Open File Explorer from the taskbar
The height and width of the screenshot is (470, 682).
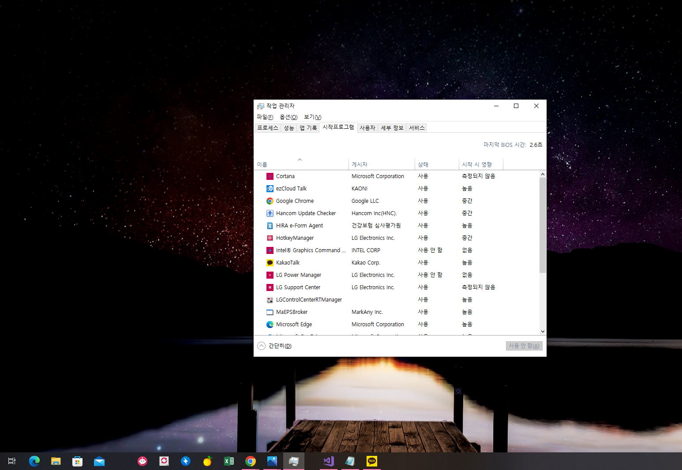(x=56, y=461)
